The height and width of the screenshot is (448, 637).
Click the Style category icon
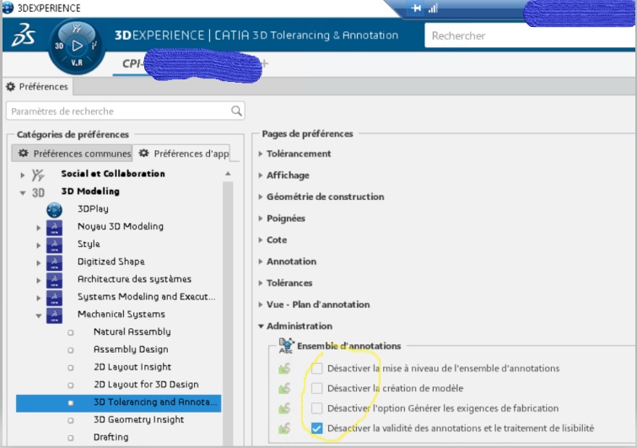(55, 245)
